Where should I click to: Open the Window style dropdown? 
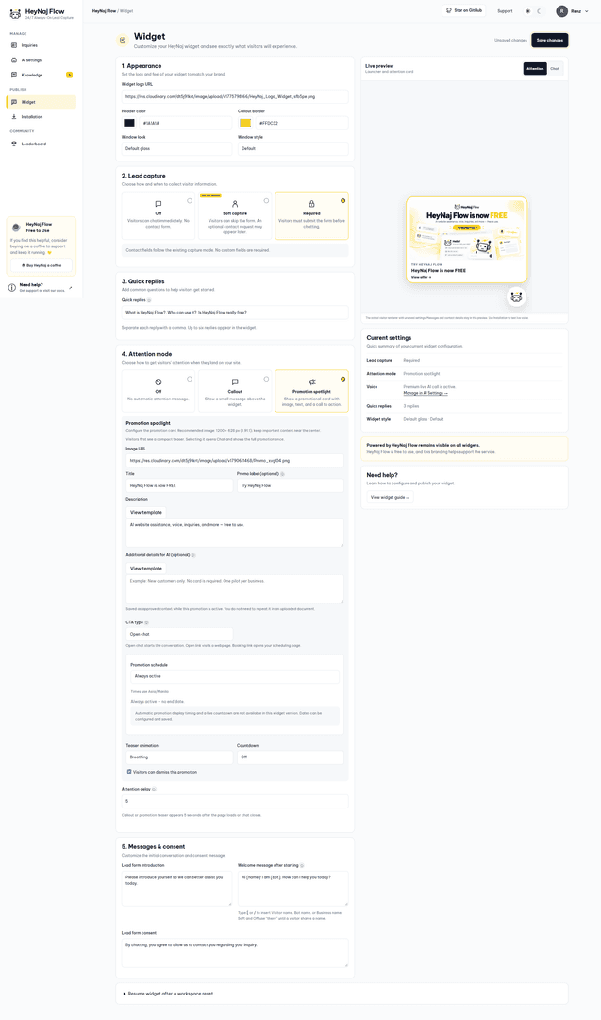pyautogui.click(x=293, y=149)
